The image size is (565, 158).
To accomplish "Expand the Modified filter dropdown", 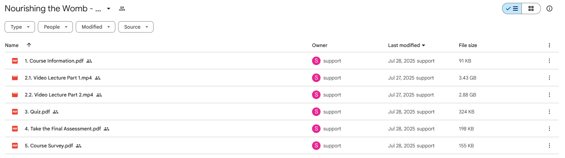I will [x=96, y=27].
